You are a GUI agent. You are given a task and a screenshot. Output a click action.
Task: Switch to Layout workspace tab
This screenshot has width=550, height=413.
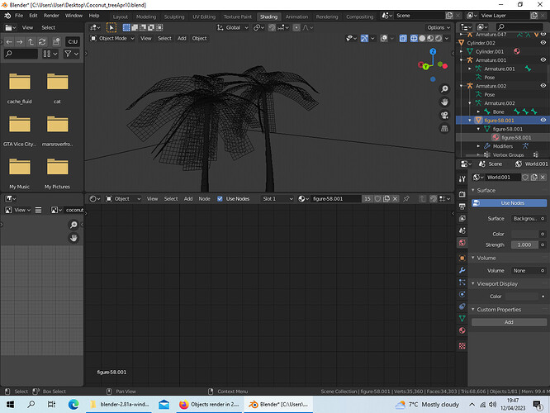click(x=121, y=17)
